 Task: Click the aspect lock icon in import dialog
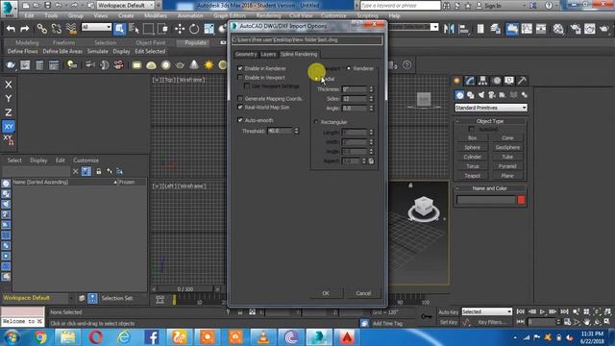point(372,161)
